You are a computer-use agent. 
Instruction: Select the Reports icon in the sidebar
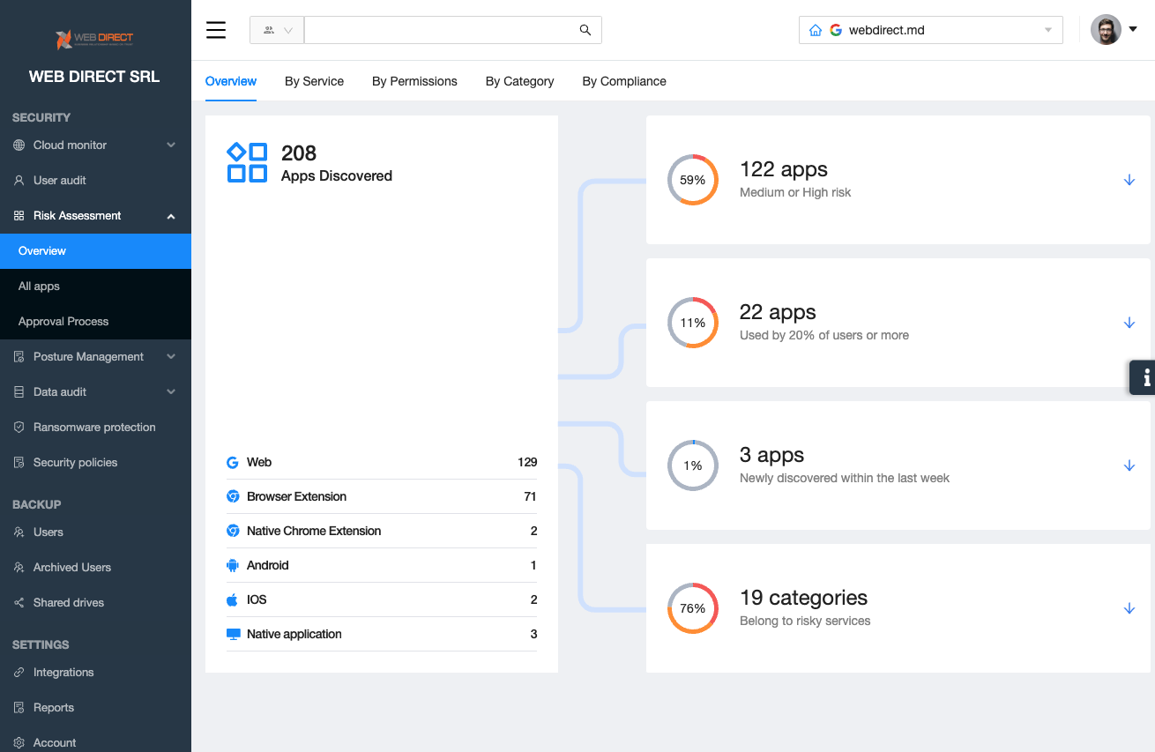[x=19, y=707]
